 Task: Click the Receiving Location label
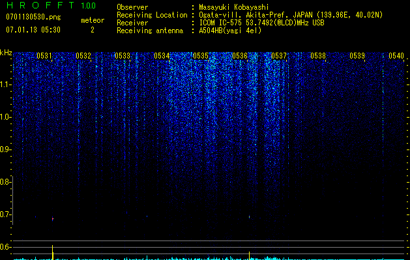(x=152, y=15)
